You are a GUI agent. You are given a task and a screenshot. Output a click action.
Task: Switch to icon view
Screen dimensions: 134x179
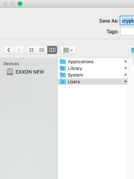pyautogui.click(x=31, y=50)
